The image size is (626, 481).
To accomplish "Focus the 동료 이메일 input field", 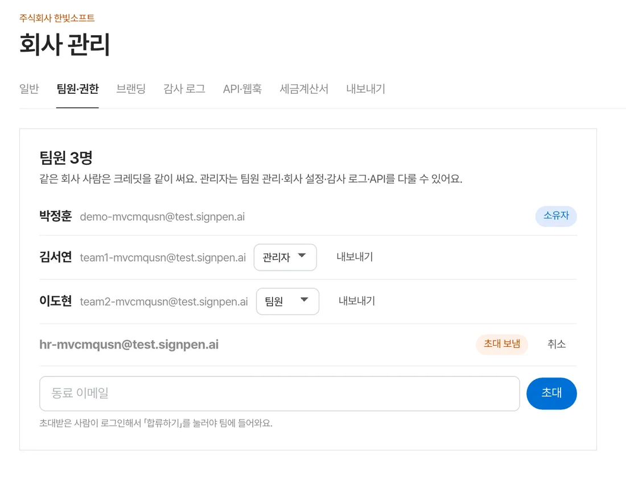I will 279,393.
